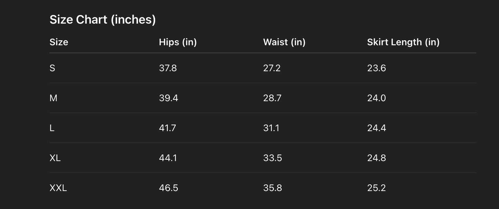Click hips value 37.8
Image resolution: width=499 pixels, height=209 pixels.
168,68
